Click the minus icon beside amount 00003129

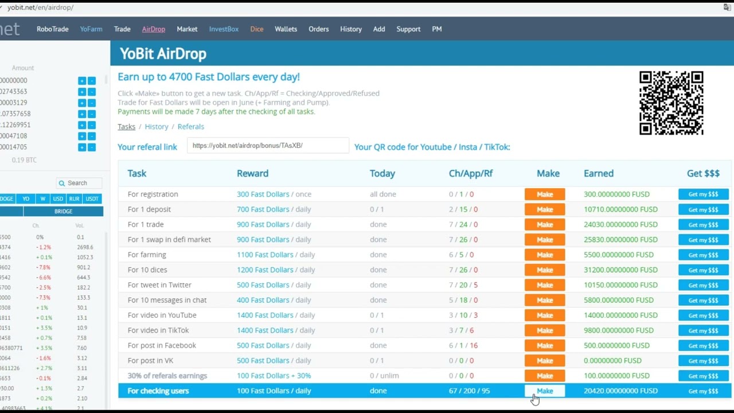click(92, 103)
